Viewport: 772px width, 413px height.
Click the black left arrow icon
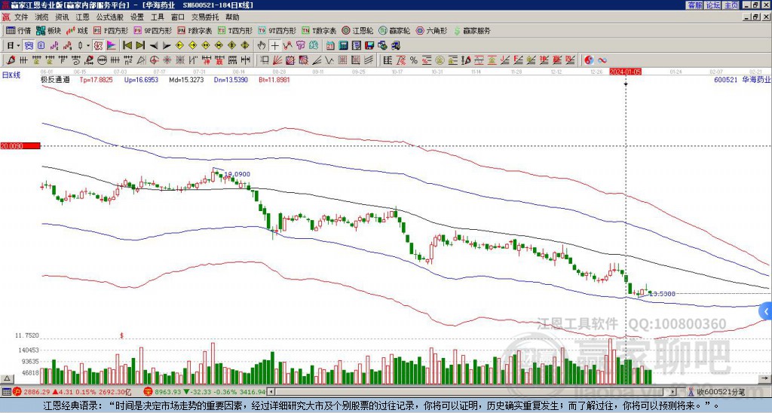tap(154, 46)
